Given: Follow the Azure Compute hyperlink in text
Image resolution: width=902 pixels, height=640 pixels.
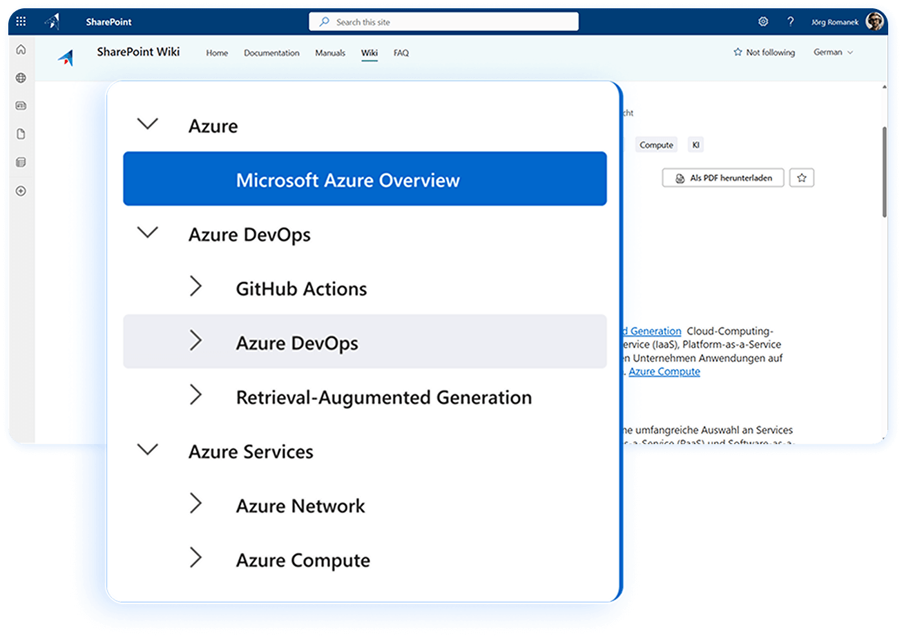Looking at the screenshot, I should [664, 372].
